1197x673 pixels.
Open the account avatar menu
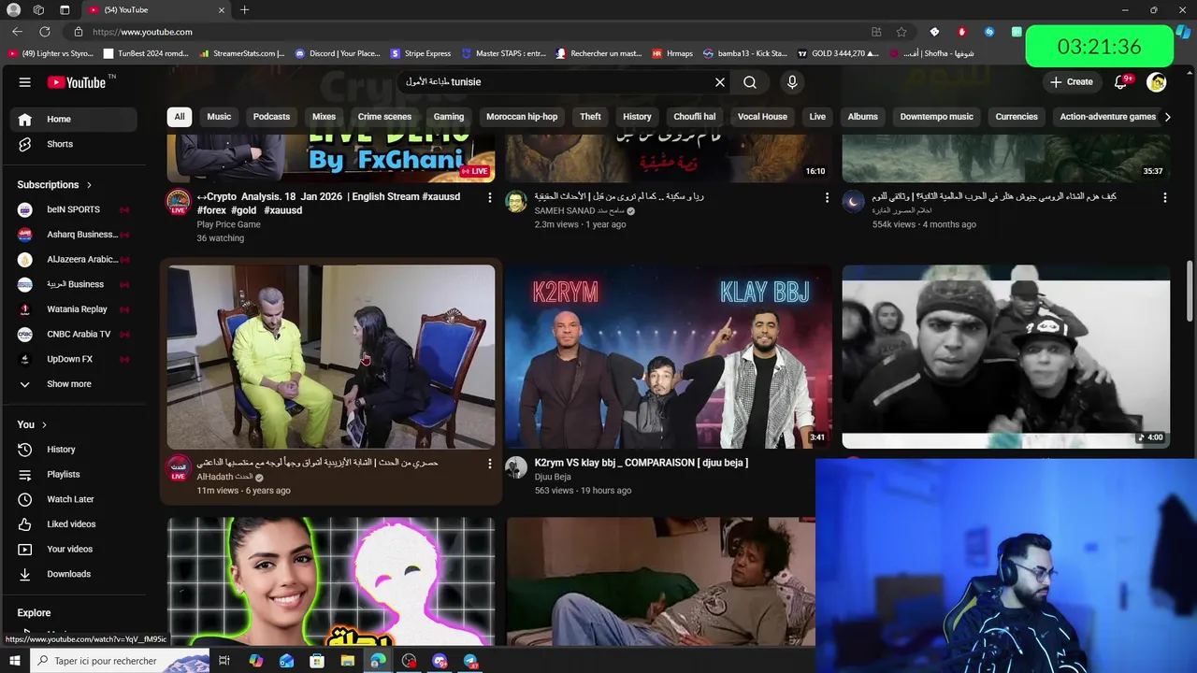point(1157,82)
